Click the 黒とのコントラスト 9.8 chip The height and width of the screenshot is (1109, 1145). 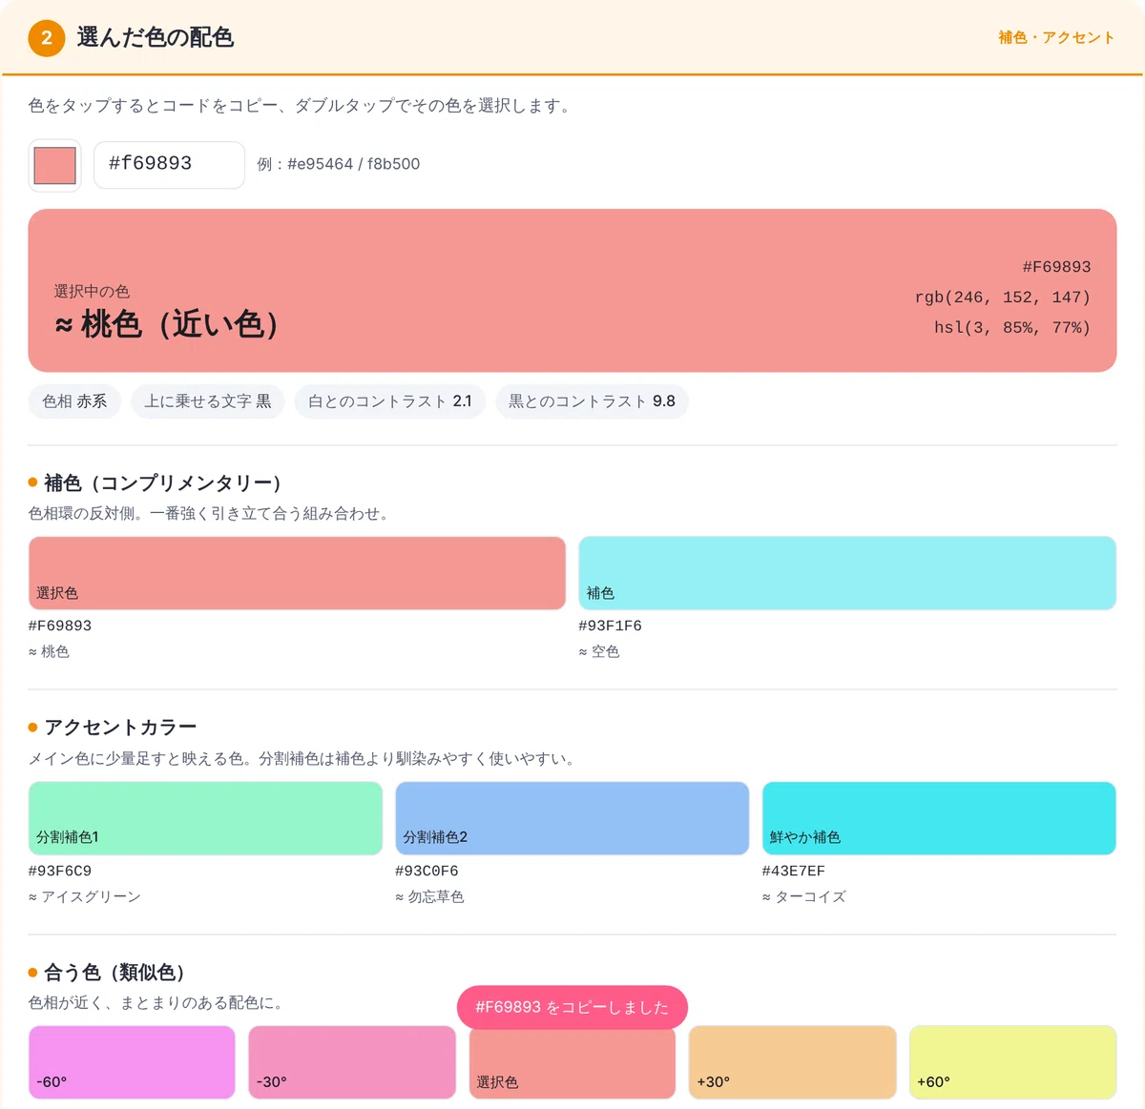pyautogui.click(x=592, y=401)
